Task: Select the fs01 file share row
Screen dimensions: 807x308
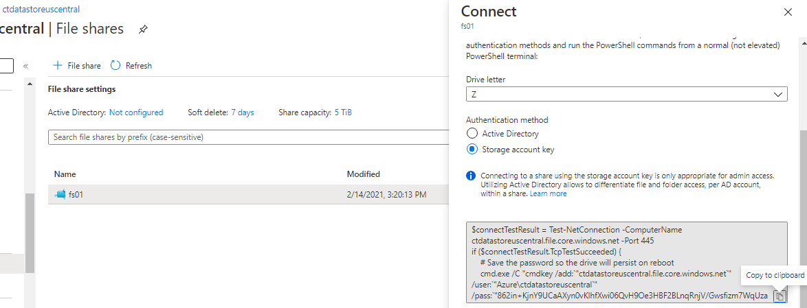Action: [x=249, y=195]
